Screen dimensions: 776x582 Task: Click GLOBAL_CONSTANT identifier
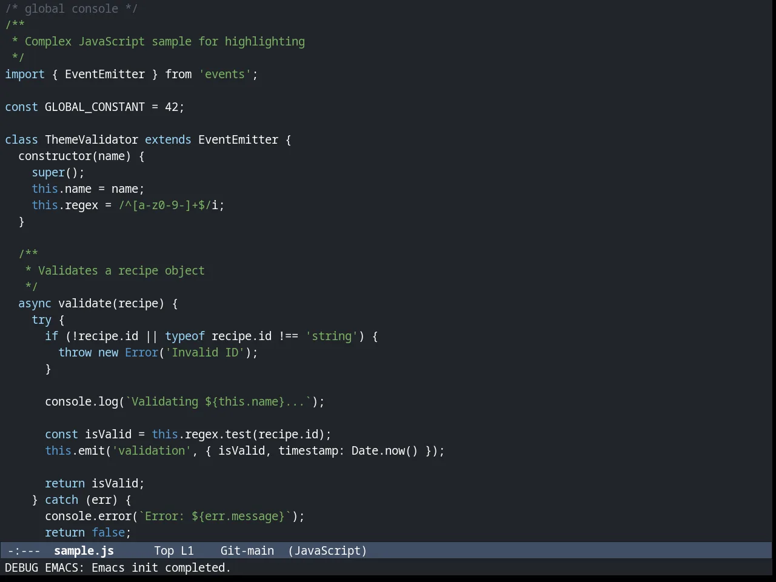(x=95, y=107)
